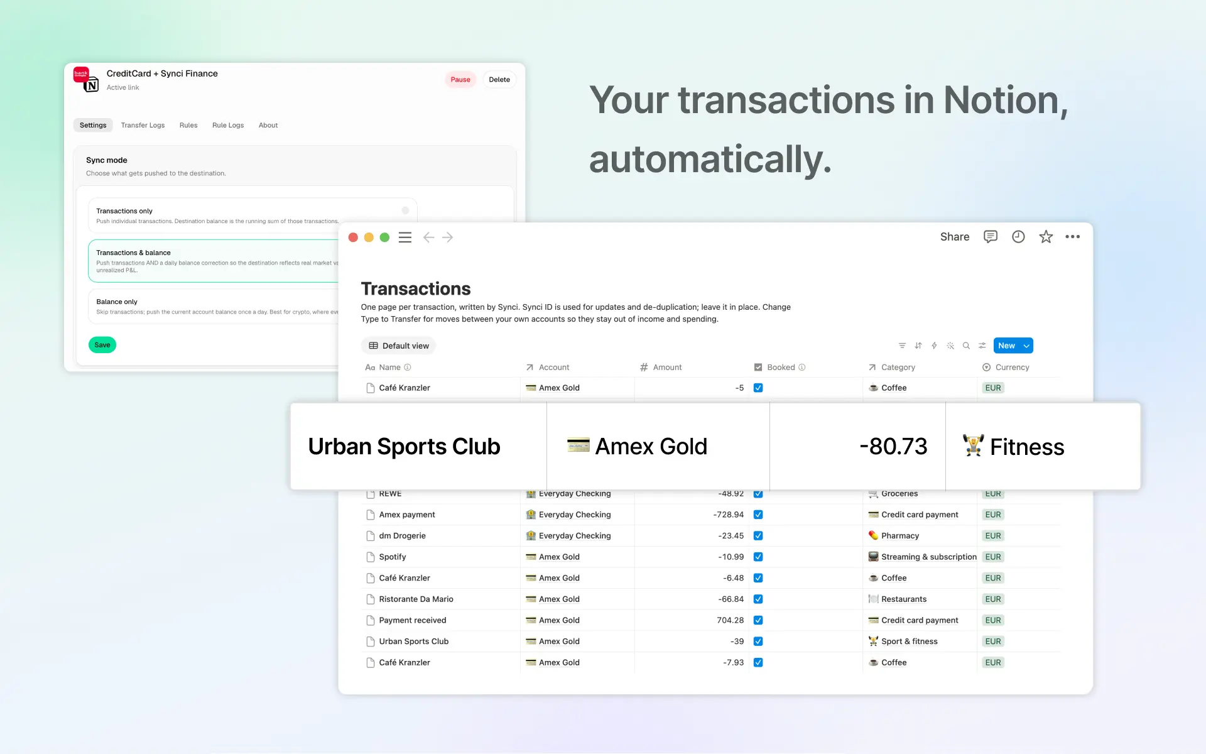Click the Category relation arrow icon

coord(872,368)
